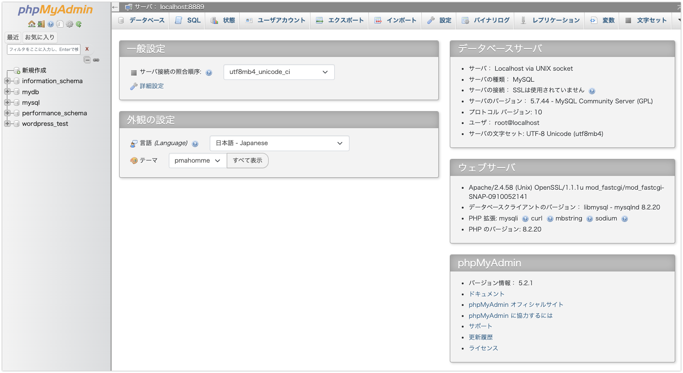
Task: Click the logout door icon
Action: click(41, 24)
